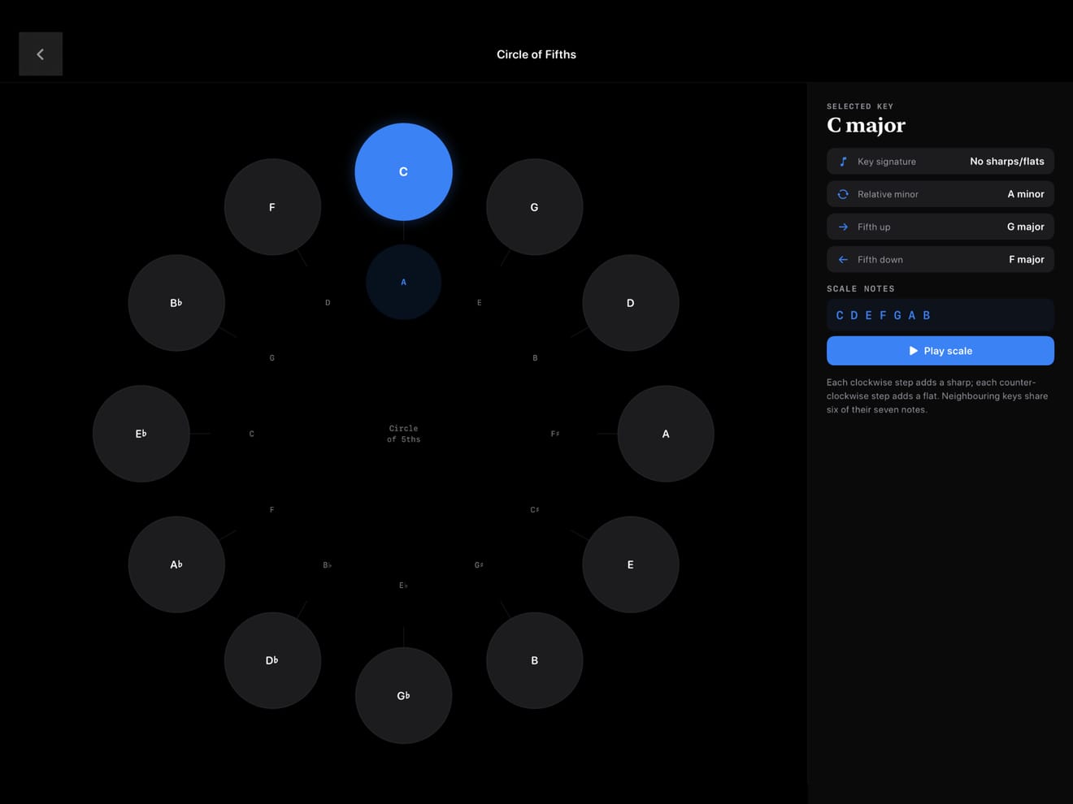Click the key signature note icon
Image resolution: width=1073 pixels, height=804 pixels.
tap(843, 162)
